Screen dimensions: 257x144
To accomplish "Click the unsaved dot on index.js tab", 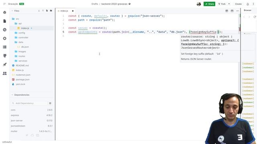I will point(73,11).
